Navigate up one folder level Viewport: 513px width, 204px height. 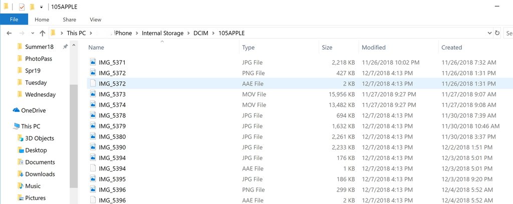pos(42,33)
